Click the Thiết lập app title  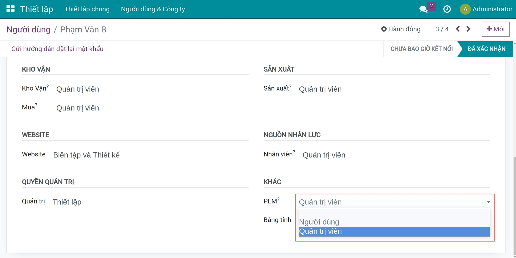click(37, 9)
